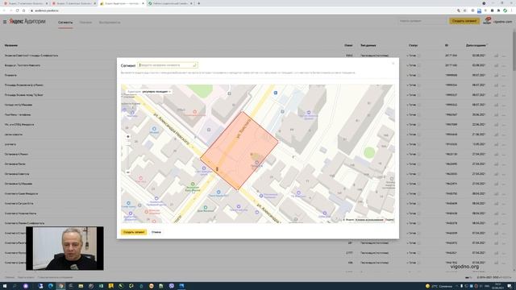Open the 'регулярно посещает' audience dropdown
The height and width of the screenshot is (290, 516).
148,91
